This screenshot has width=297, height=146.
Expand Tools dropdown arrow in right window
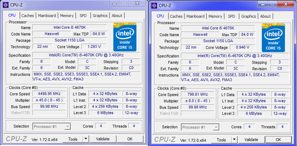point(234,140)
